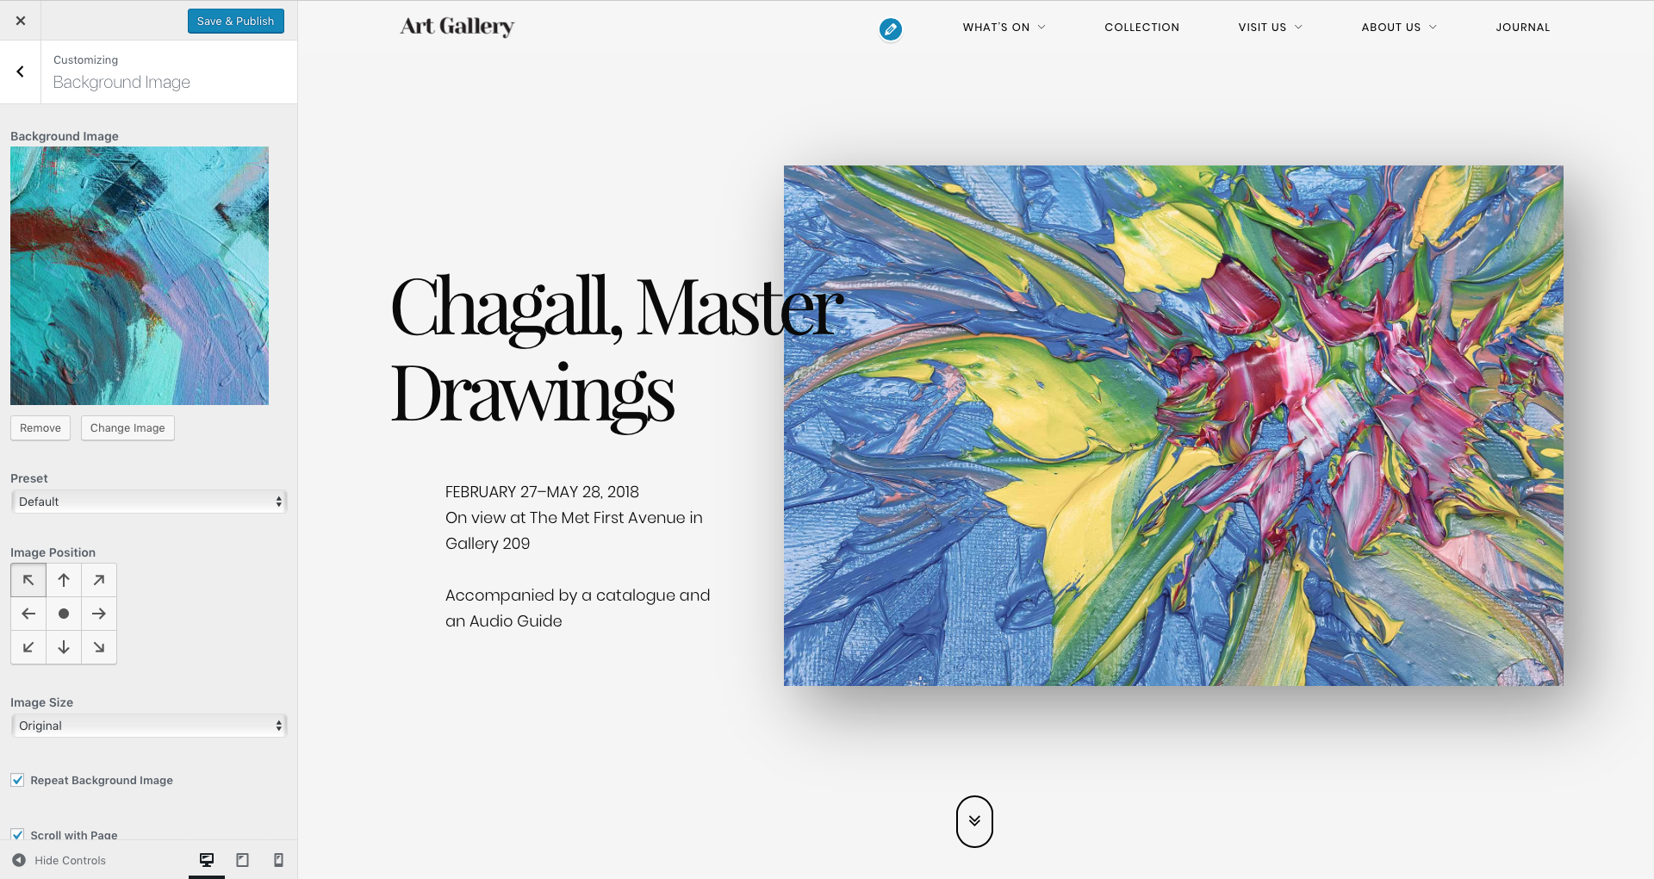This screenshot has height=879, width=1654.
Task: Set image position to bottom right
Action: (x=99, y=647)
